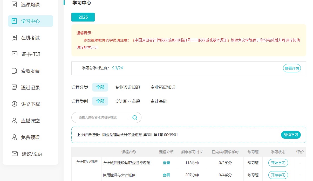
Task: Click the magnifier search icon
Action: (x=134, y=117)
